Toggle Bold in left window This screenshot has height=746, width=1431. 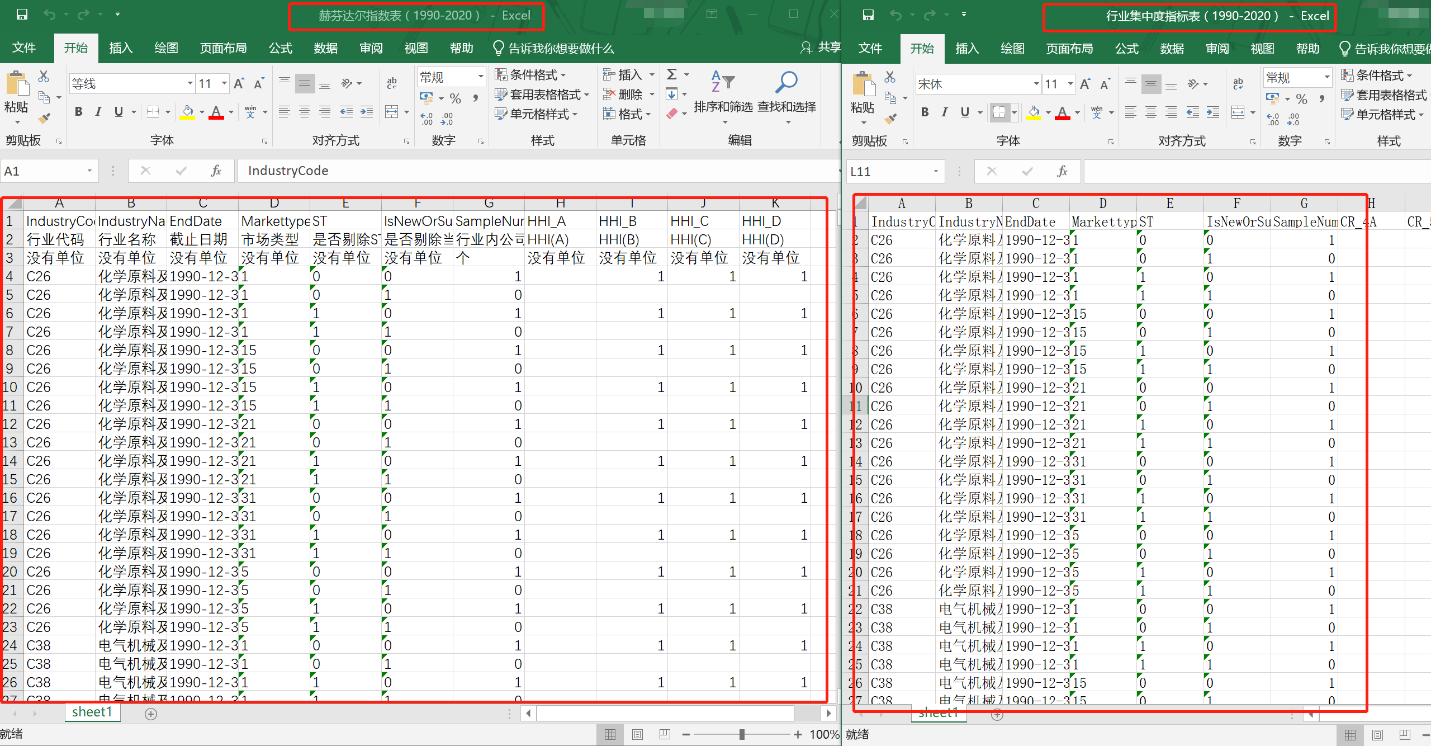79,112
